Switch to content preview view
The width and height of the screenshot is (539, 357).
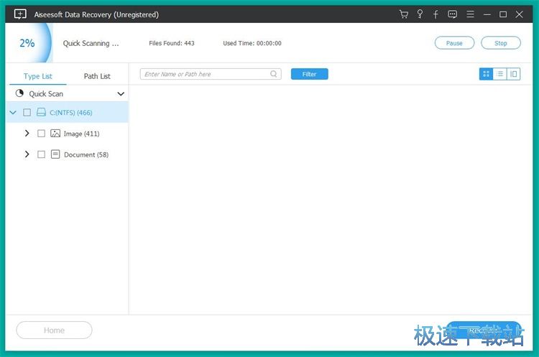[514, 74]
